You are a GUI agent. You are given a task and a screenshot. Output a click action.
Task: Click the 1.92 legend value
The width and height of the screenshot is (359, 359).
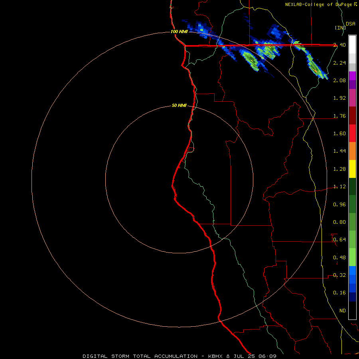click(x=339, y=98)
